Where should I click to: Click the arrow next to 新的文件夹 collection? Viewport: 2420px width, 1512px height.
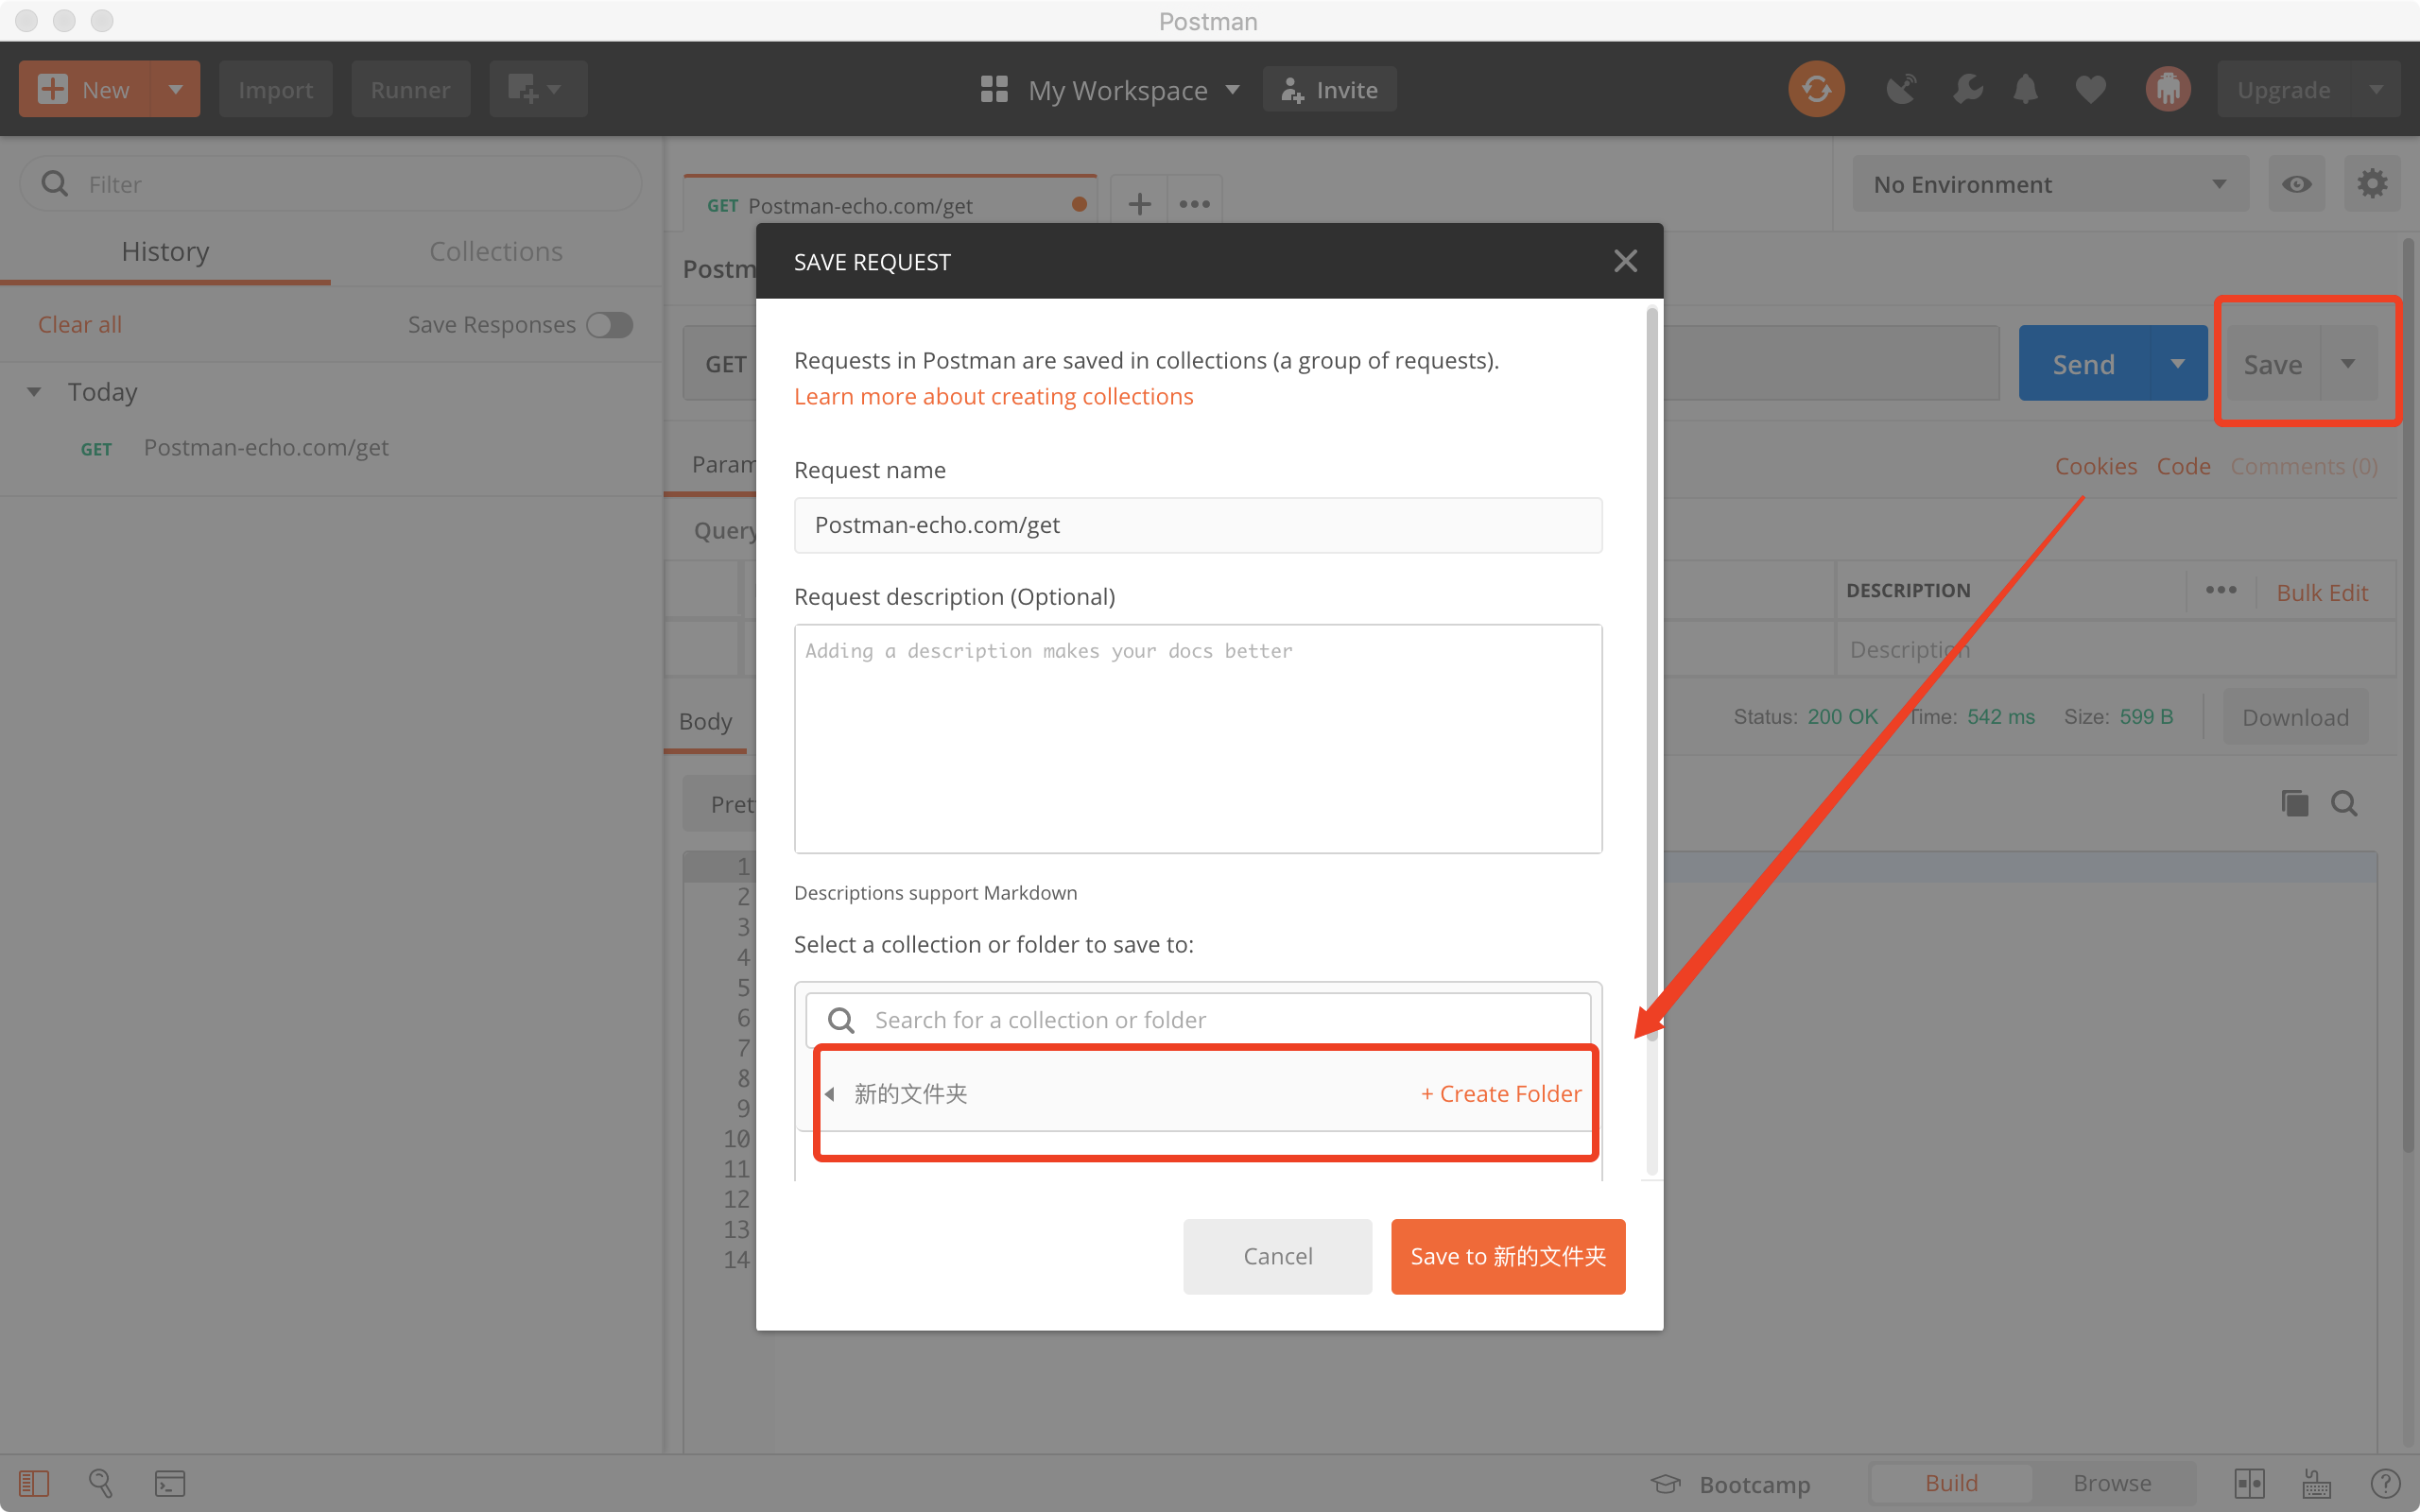pos(830,1093)
